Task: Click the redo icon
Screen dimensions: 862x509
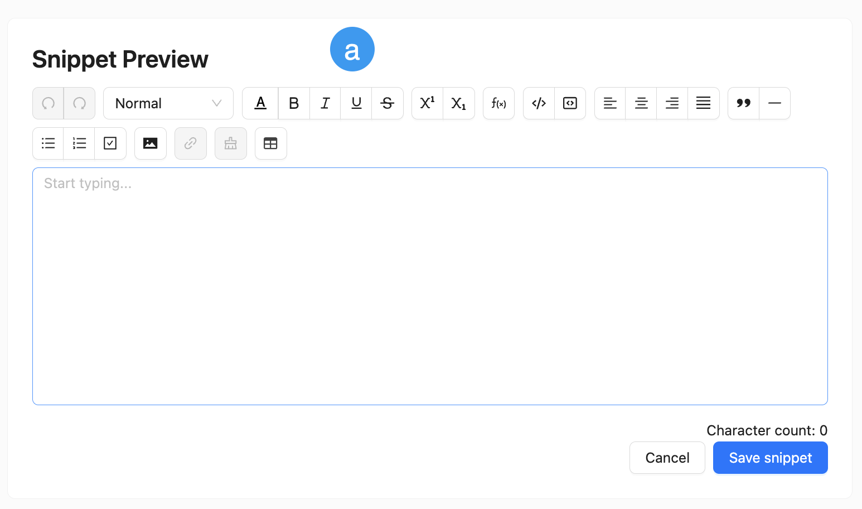Action: [80, 103]
